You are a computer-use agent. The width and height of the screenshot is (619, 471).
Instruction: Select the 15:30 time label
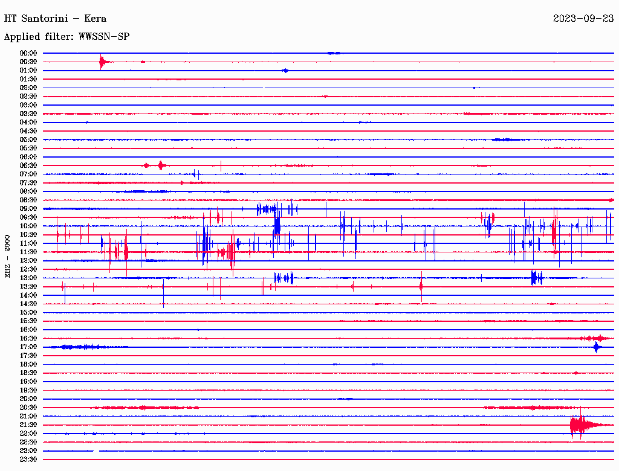coord(28,321)
